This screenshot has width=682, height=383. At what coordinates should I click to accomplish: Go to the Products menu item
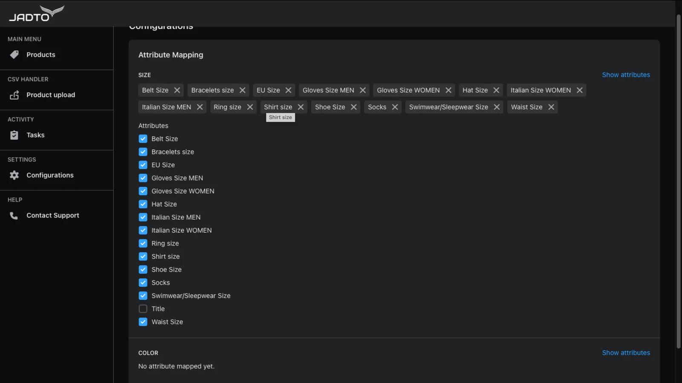41,54
